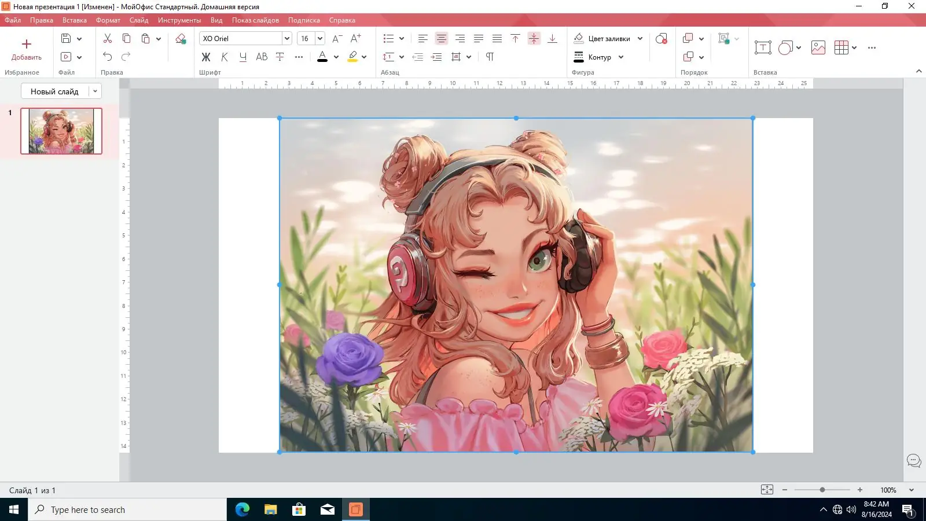Align text to the left

423,39
